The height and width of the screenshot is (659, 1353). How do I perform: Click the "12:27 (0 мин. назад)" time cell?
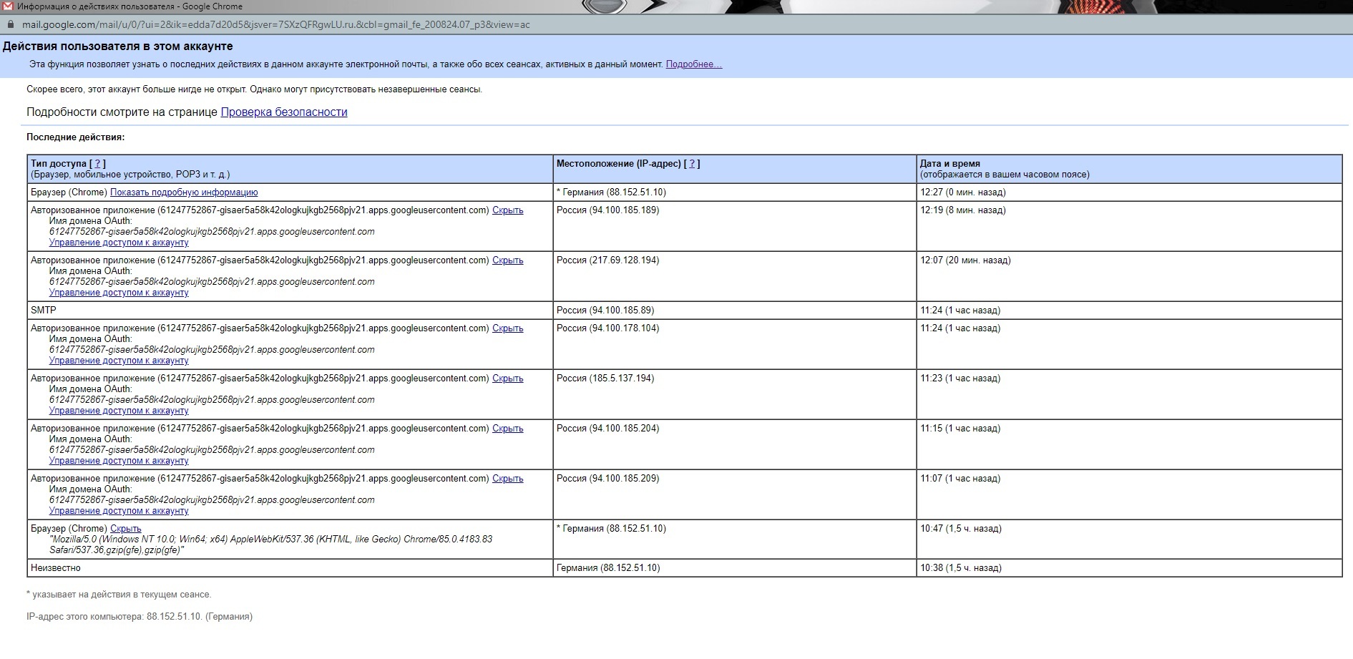[x=1129, y=192]
